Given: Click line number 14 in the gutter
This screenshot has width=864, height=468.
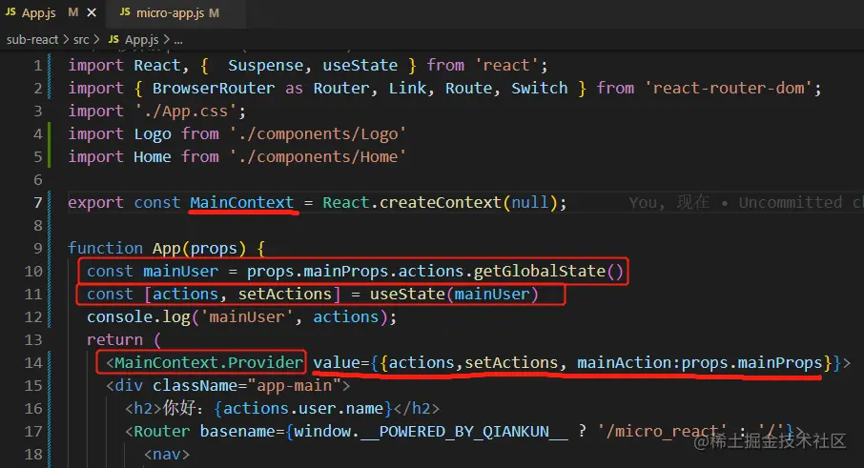Looking at the screenshot, I should (33, 363).
